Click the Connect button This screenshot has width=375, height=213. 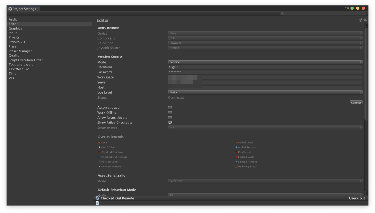pyautogui.click(x=356, y=103)
